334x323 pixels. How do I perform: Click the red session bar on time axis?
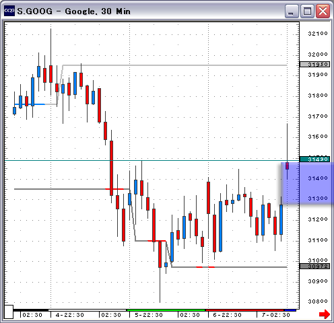[245, 310]
